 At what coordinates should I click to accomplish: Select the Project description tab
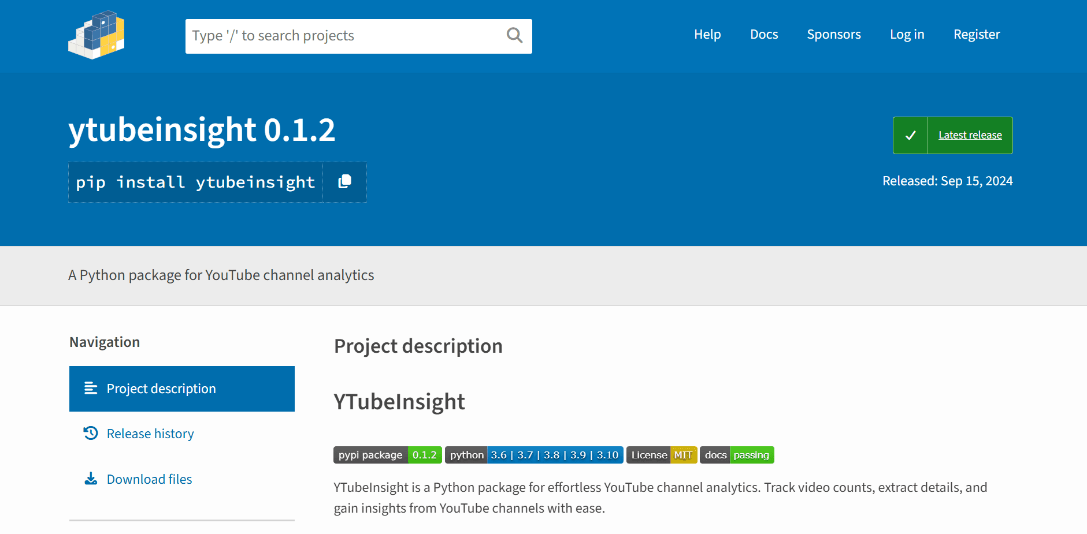point(182,389)
